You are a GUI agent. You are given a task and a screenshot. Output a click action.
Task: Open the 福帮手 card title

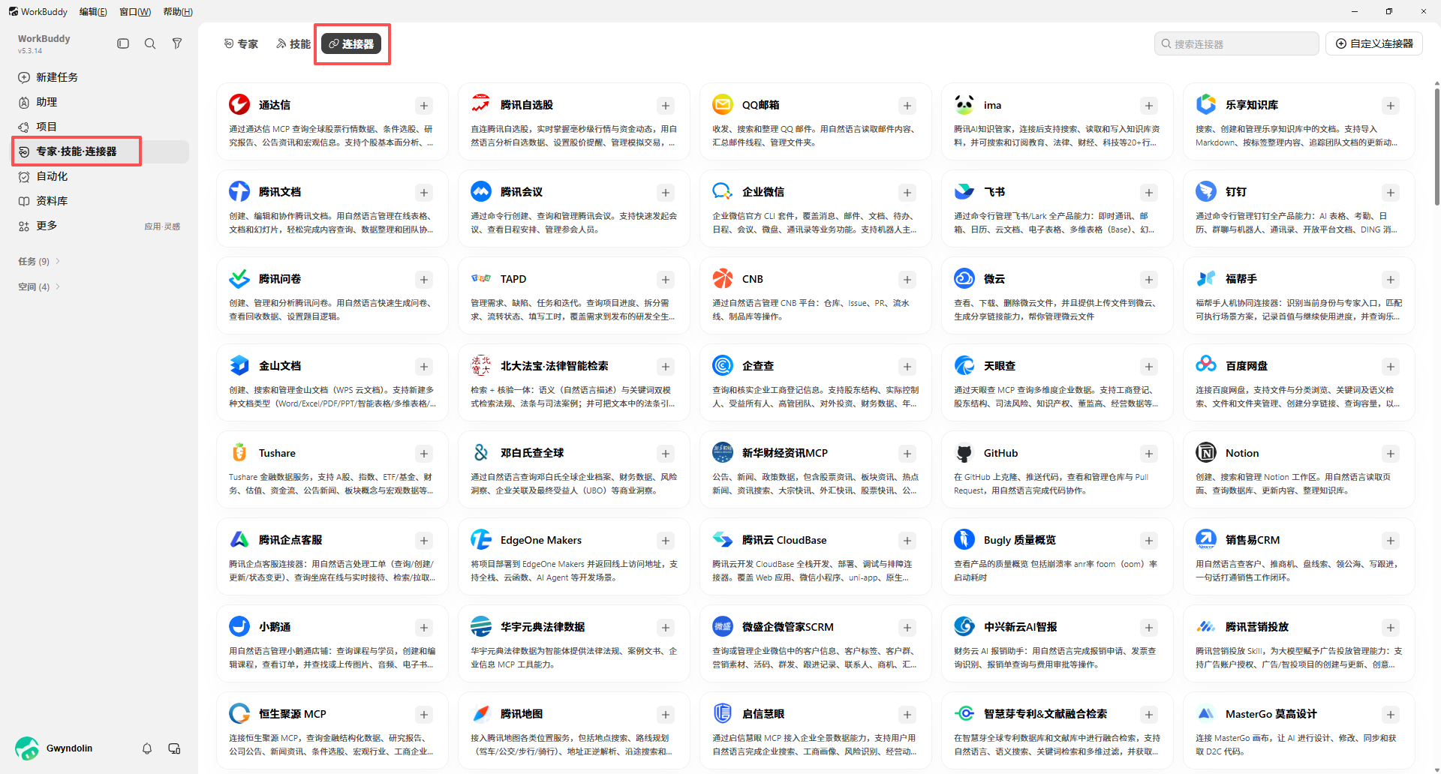pos(1241,279)
